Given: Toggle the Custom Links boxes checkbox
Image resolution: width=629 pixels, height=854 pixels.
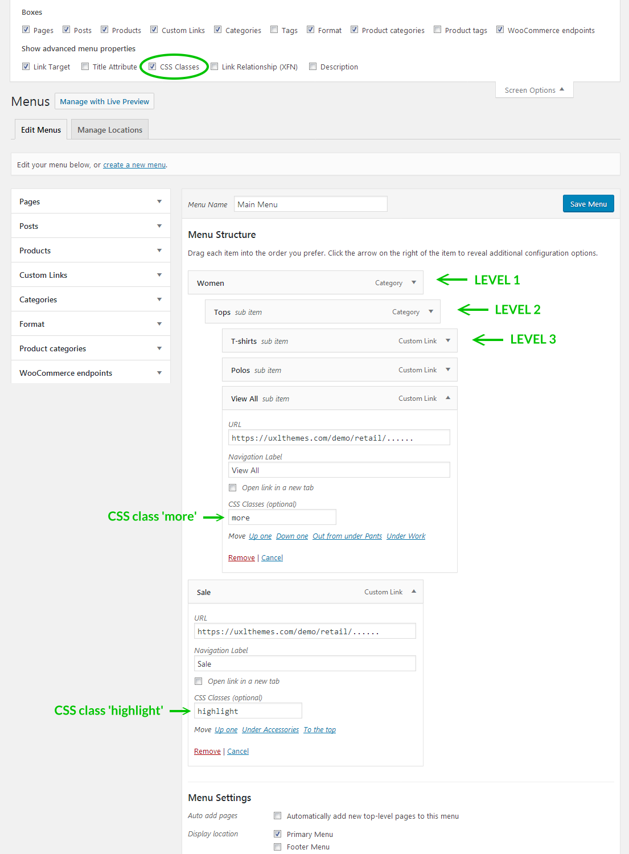Looking at the screenshot, I should click(154, 30).
